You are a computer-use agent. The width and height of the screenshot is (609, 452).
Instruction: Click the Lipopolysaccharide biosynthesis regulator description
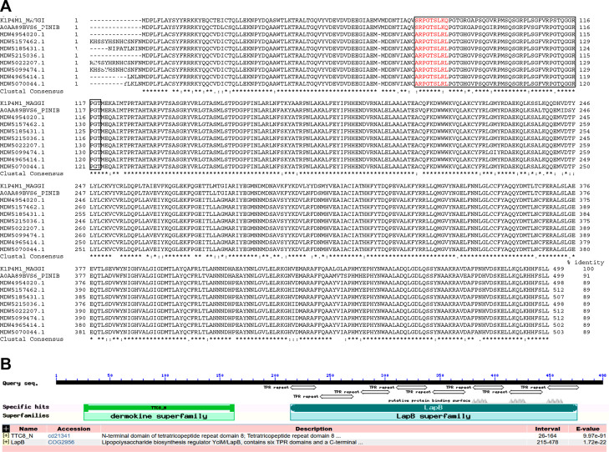point(232,442)
